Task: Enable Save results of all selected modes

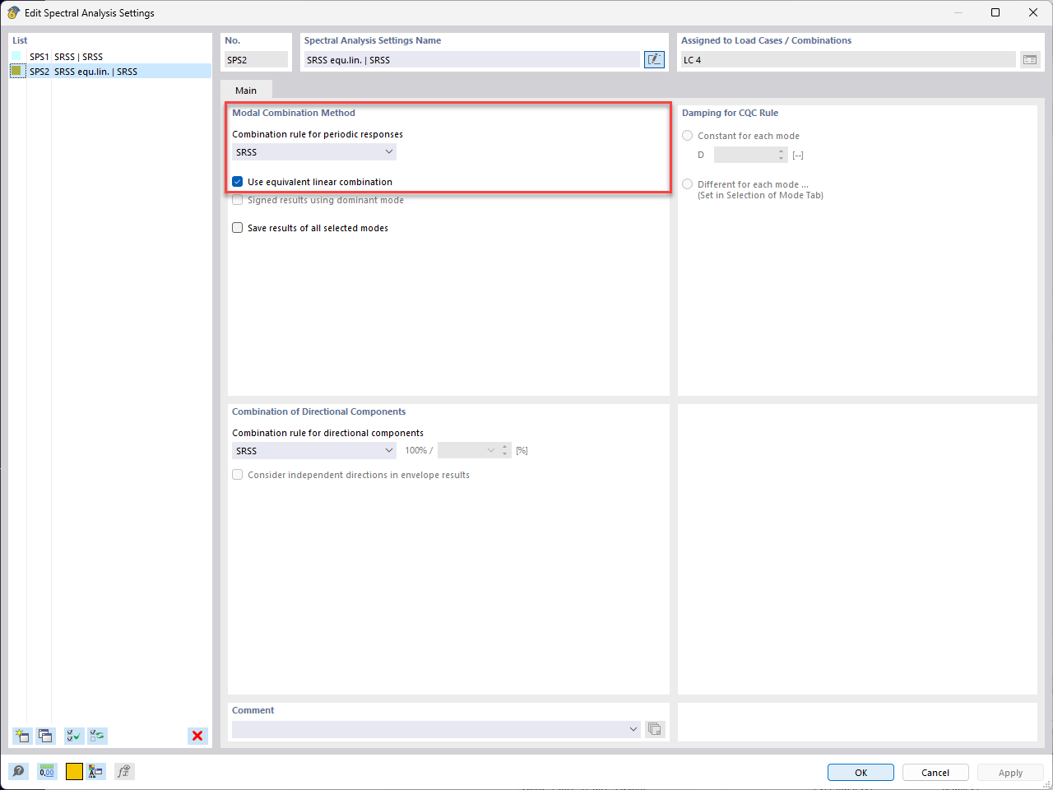Action: [x=238, y=228]
